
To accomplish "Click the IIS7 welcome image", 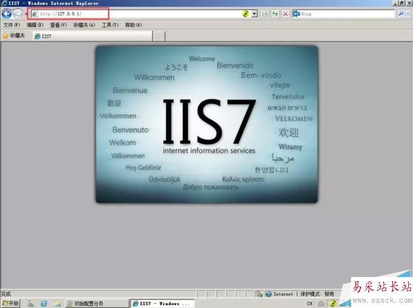I will tap(207, 124).
